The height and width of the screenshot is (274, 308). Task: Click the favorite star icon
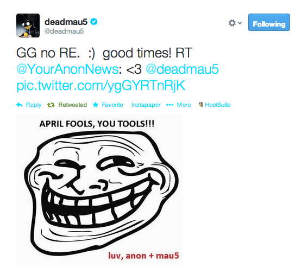click(96, 105)
